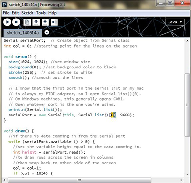Click 'int height = serialPort.read();' line

[x=49, y=152]
